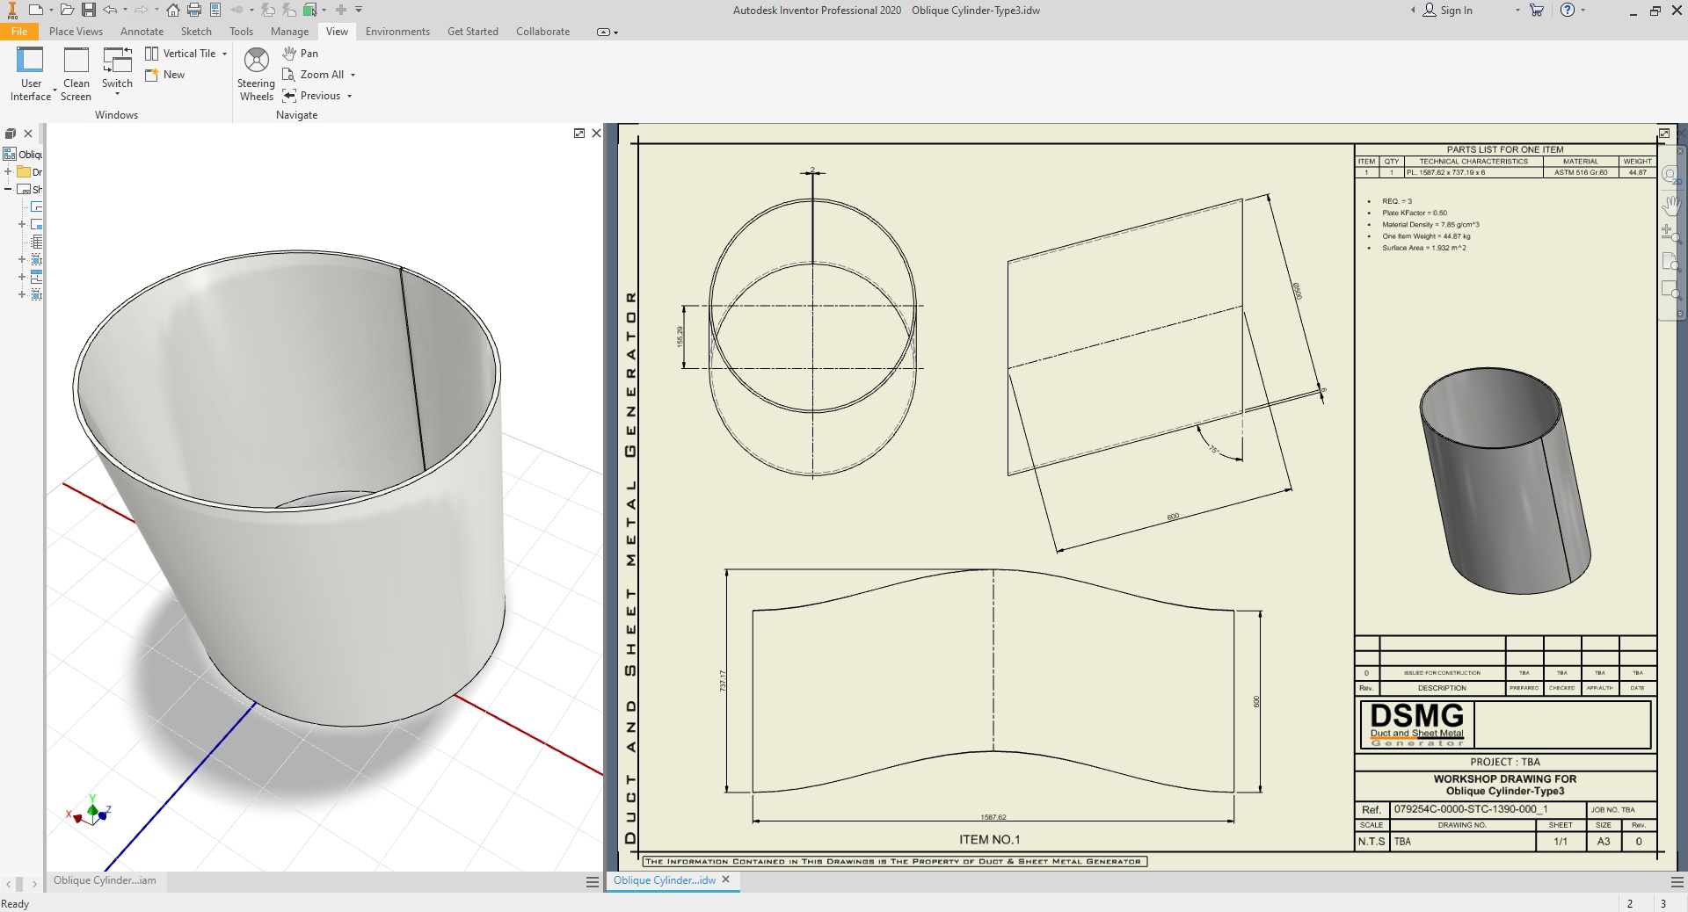Select Zoom tool in the navigation bar
The width and height of the screenshot is (1688, 912).
click(x=1669, y=233)
